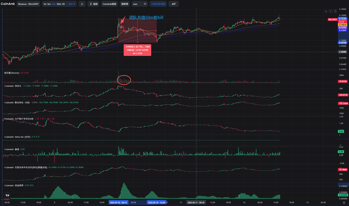Select the 5m timeframe
Viewport: 349px width, 206px height.
pyautogui.click(x=49, y=4)
